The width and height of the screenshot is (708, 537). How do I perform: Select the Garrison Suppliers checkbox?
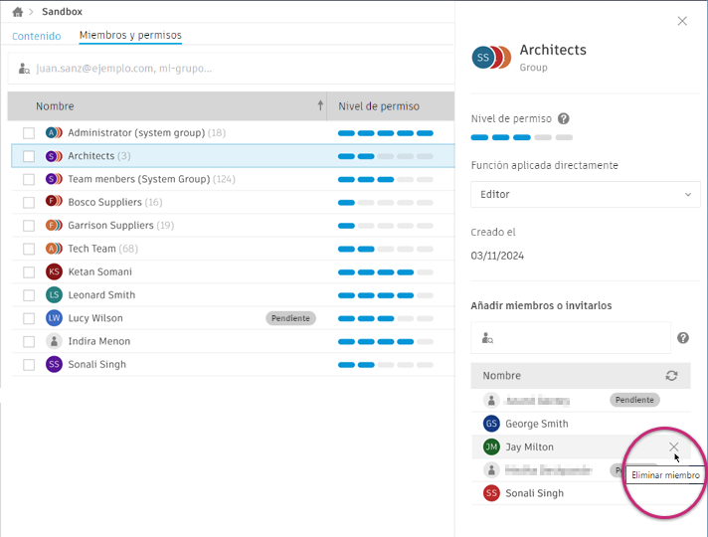pyautogui.click(x=29, y=226)
